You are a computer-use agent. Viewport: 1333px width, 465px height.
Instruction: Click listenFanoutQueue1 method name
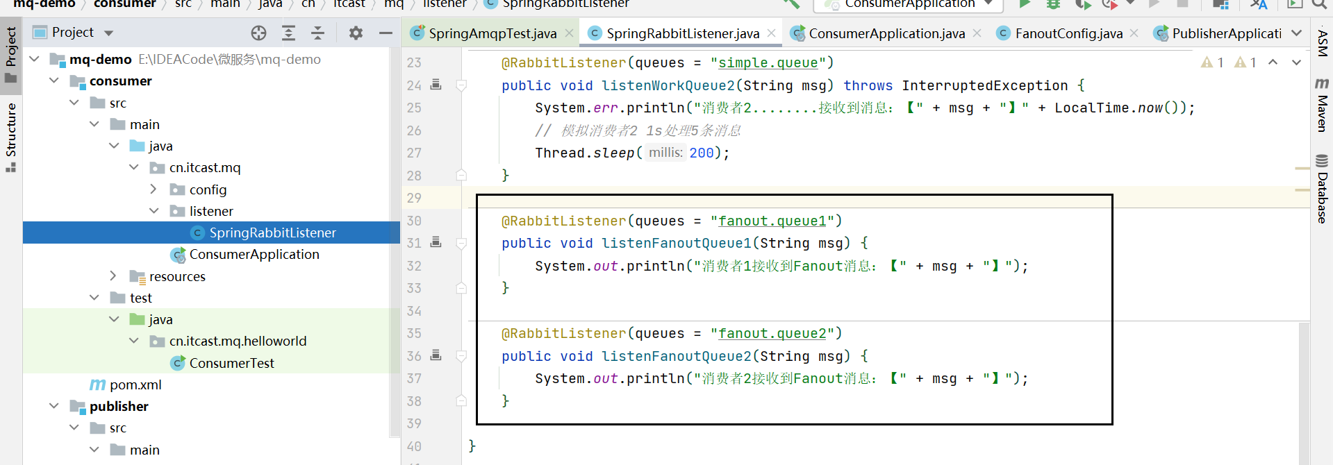[x=677, y=243]
